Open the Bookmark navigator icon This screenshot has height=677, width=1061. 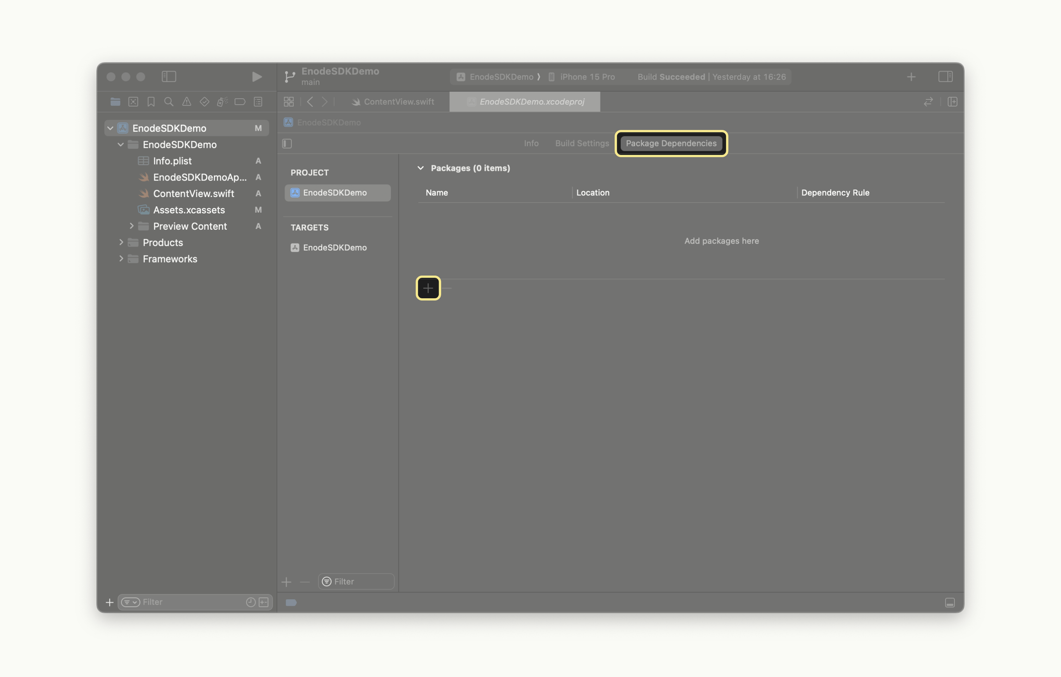coord(151,102)
